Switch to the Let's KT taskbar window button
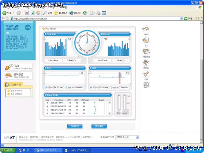The width and height of the screenshot is (204, 153). point(77,150)
